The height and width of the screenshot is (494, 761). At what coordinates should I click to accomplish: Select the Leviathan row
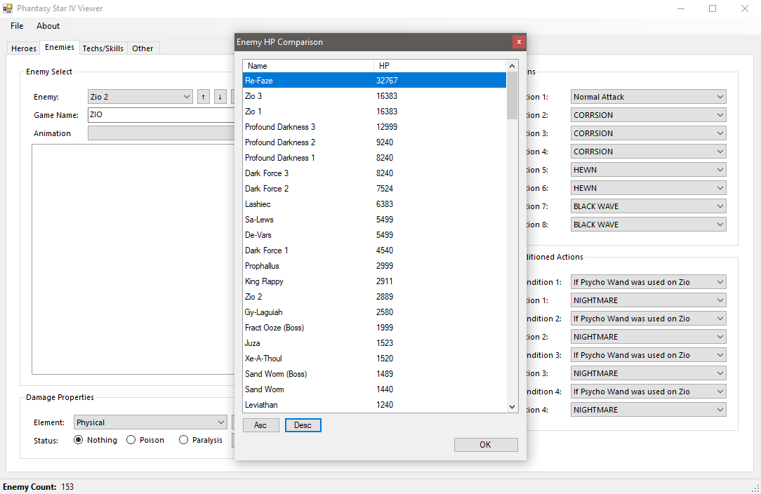tap(374, 405)
